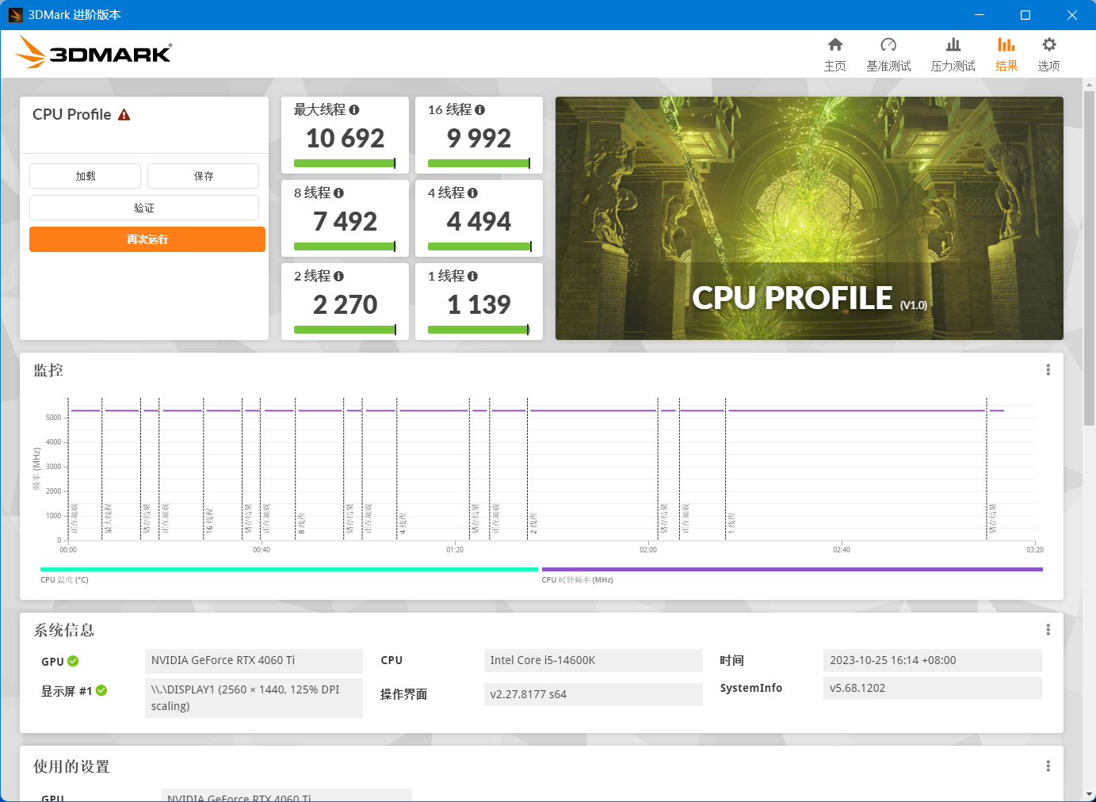Image resolution: width=1096 pixels, height=802 pixels.
Task: Click the 2023-10-25 16:14 time field
Action: tap(933, 661)
